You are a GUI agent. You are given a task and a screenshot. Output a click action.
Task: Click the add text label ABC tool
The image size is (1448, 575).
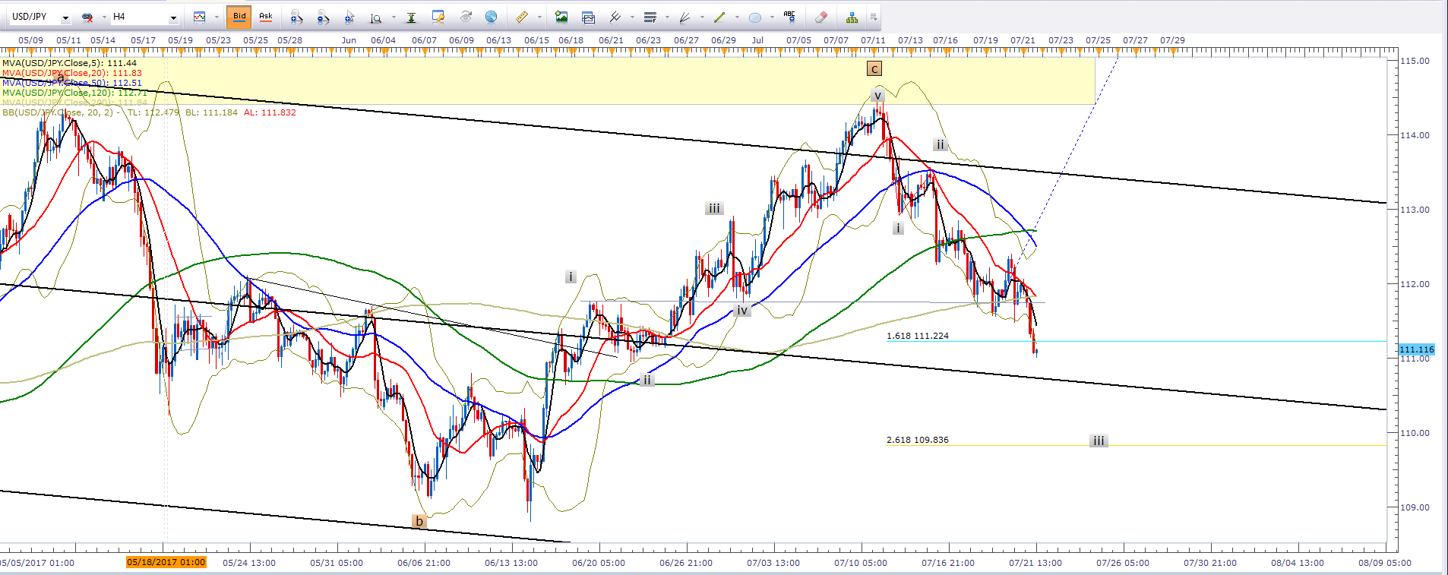[789, 16]
